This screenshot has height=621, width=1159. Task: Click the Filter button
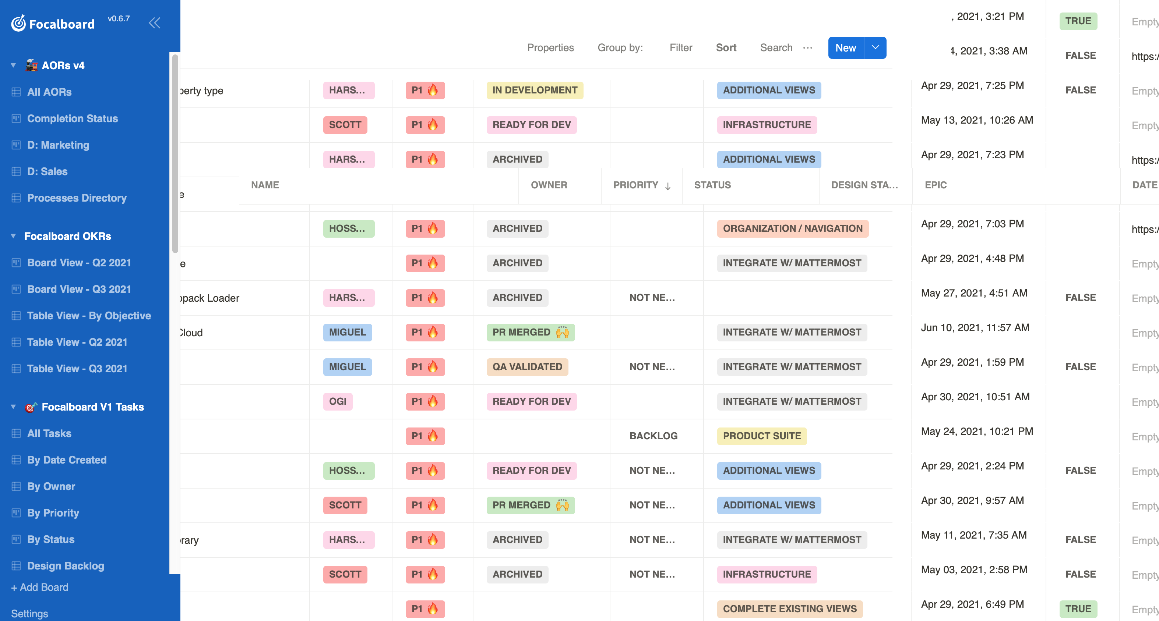tap(681, 48)
